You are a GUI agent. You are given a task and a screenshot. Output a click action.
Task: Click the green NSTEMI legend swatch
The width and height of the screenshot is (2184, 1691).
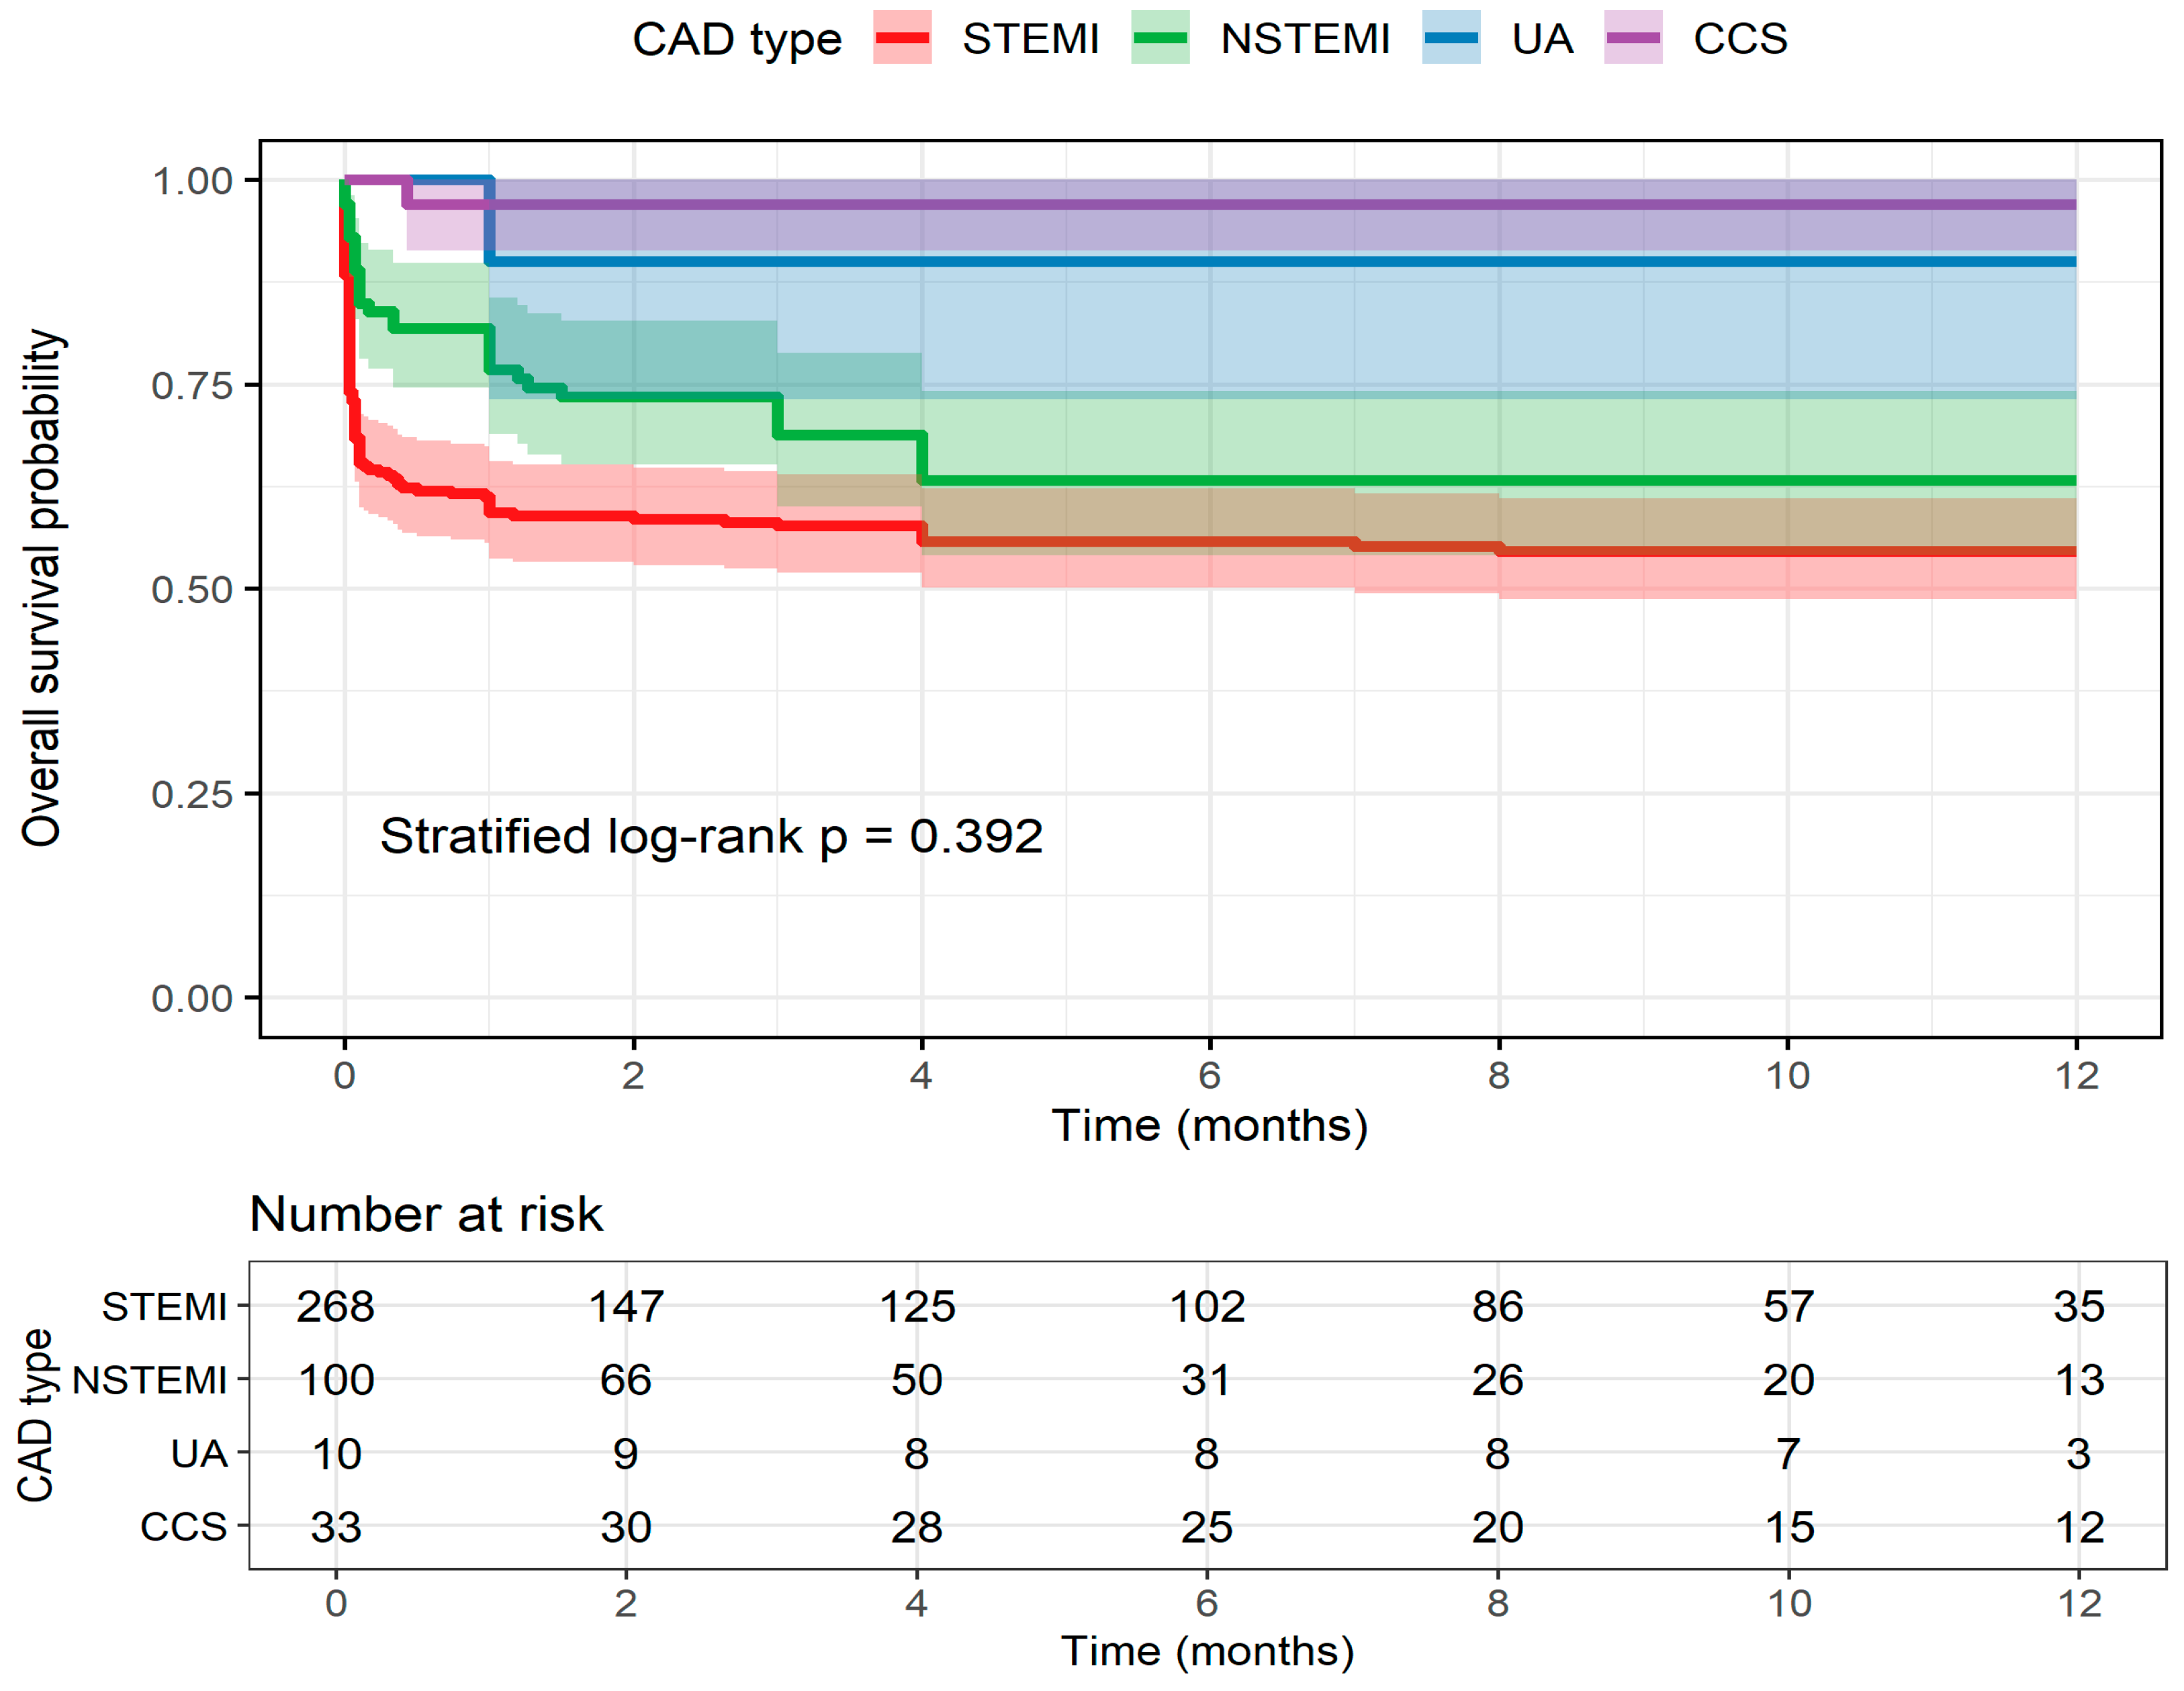tap(1159, 38)
